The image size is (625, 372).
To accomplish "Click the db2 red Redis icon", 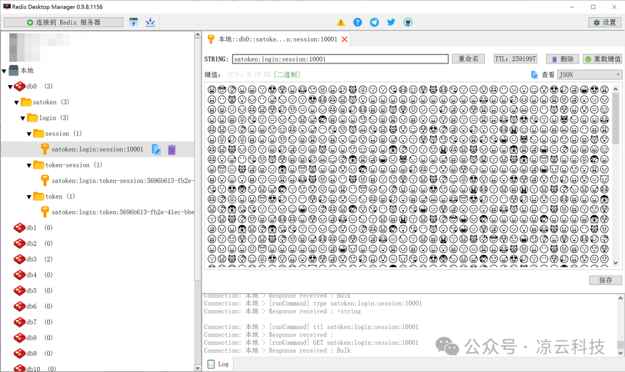I will (x=20, y=243).
